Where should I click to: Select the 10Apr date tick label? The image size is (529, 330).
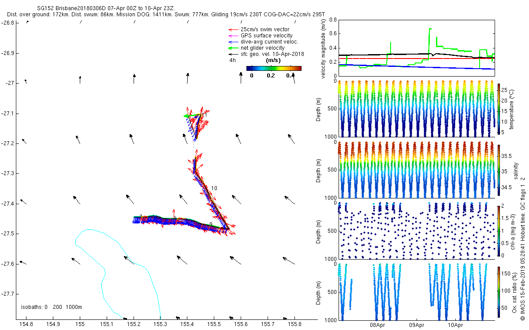[x=455, y=326]
